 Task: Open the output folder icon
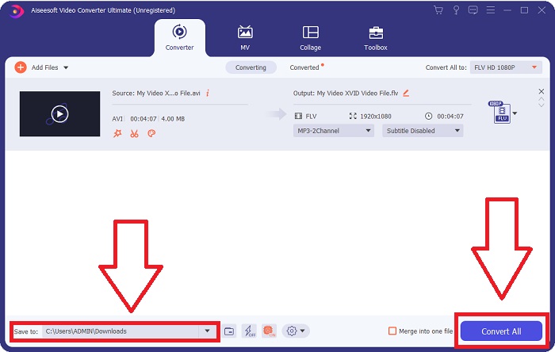point(229,331)
